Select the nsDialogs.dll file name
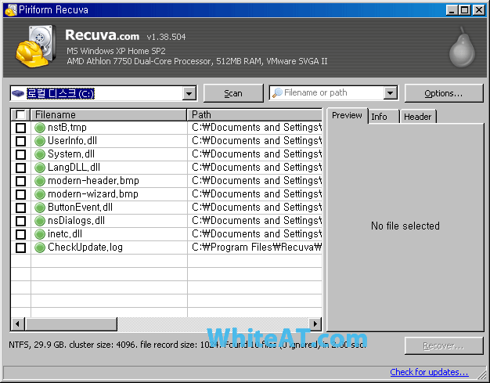The height and width of the screenshot is (383, 490). pos(76,221)
